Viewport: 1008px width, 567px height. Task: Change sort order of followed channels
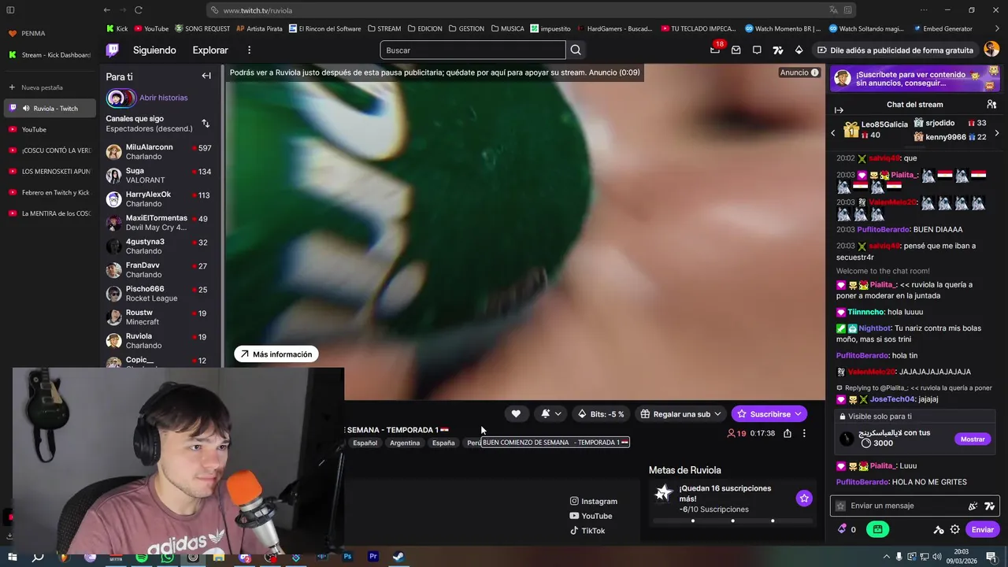pyautogui.click(x=206, y=124)
